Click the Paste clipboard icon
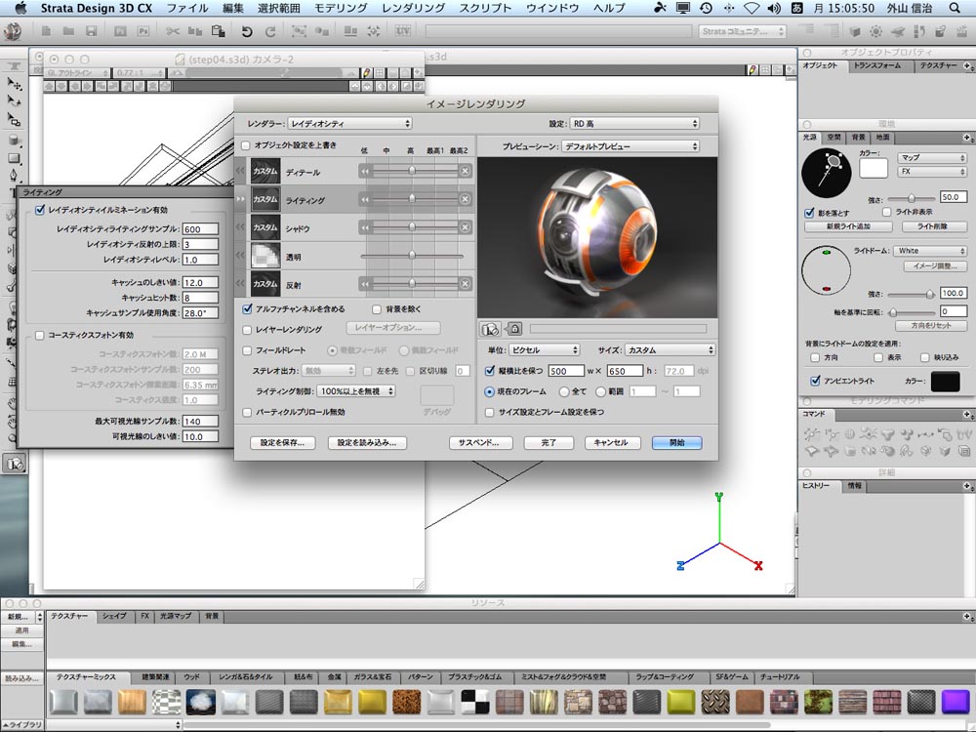976x732 pixels. pyautogui.click(x=218, y=31)
